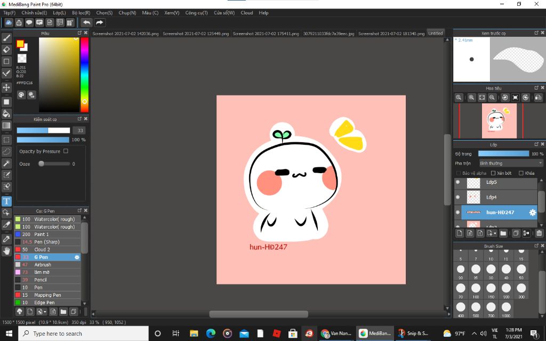546x341 pixels.
Task: Click the navigator canvas thumbnail
Action: (x=499, y=121)
